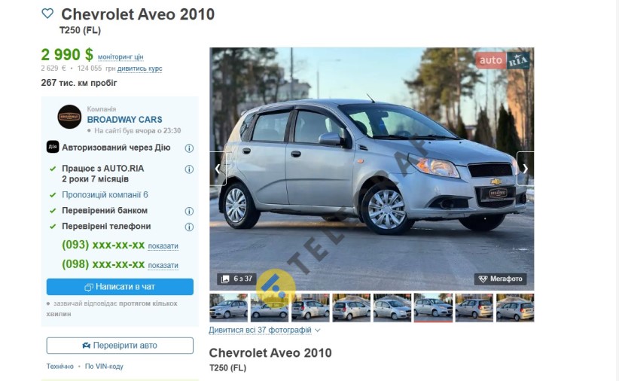Click the BROADWAY CARS company logo
The image size is (619, 381).
[x=69, y=117]
